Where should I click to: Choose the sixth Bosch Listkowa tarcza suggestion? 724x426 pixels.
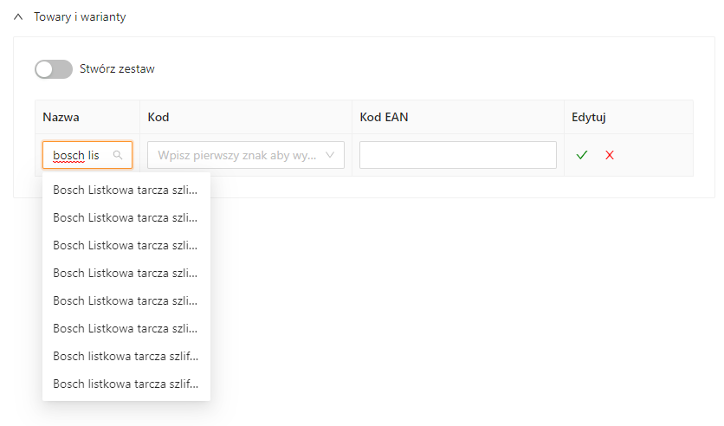126,327
